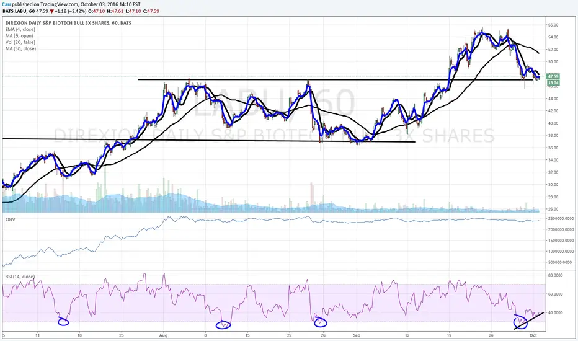Click the 42.00 price axis label
This screenshot has width=578, height=341.
point(553,110)
